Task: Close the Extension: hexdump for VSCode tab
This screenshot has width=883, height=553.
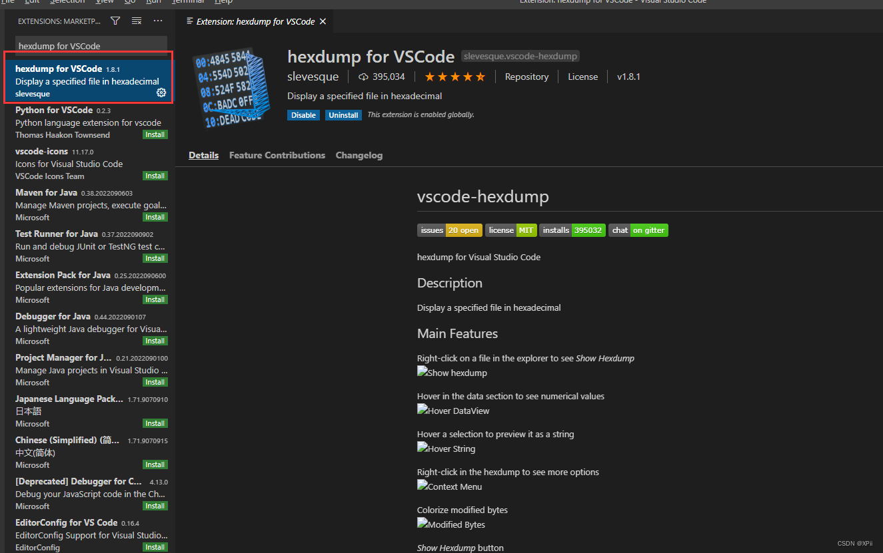Action: click(x=323, y=21)
